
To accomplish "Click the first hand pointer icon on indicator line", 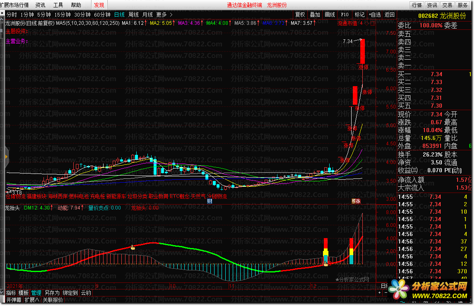I will [133, 248].
